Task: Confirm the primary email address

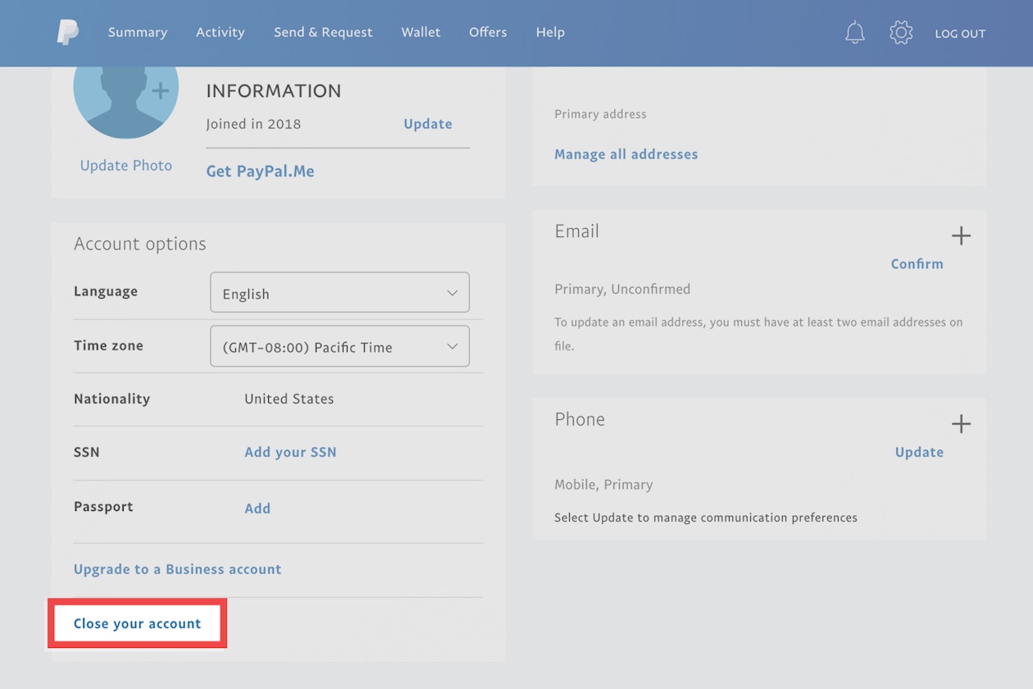Action: (917, 263)
